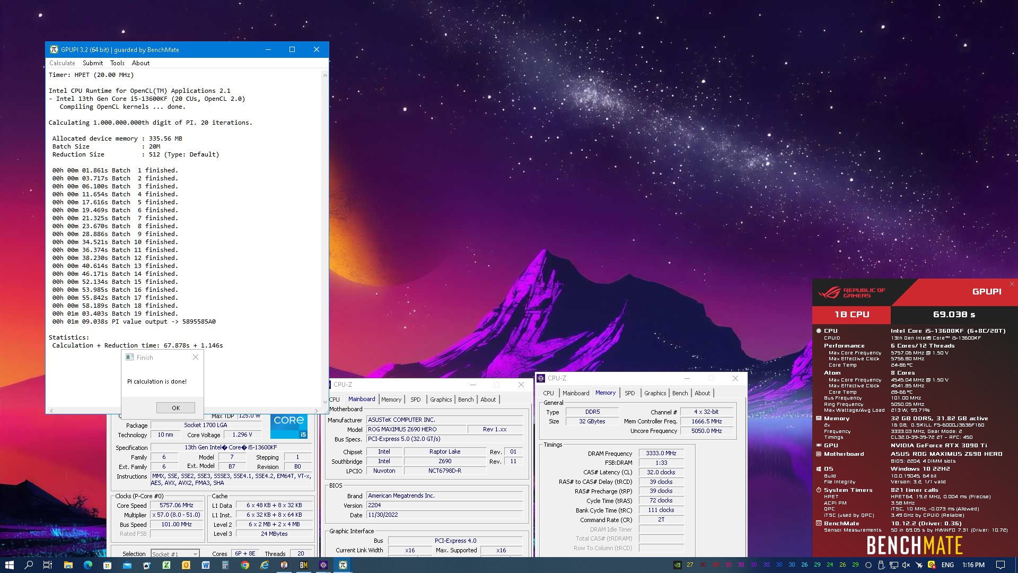Open the About menu in GPUPI
The height and width of the screenshot is (573, 1018).
point(141,63)
